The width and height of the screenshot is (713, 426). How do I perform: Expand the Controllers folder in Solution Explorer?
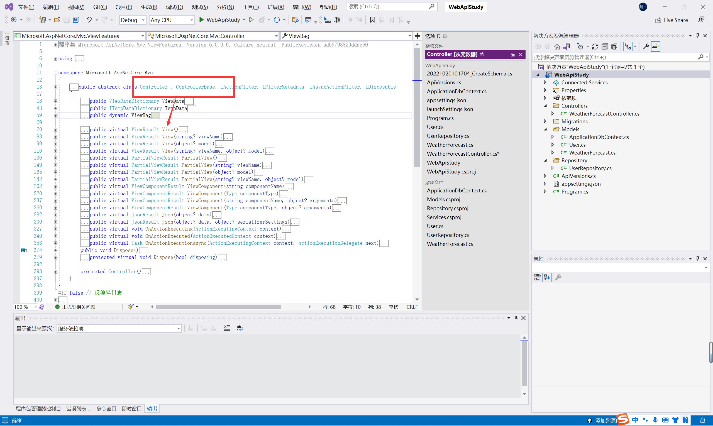coord(547,106)
